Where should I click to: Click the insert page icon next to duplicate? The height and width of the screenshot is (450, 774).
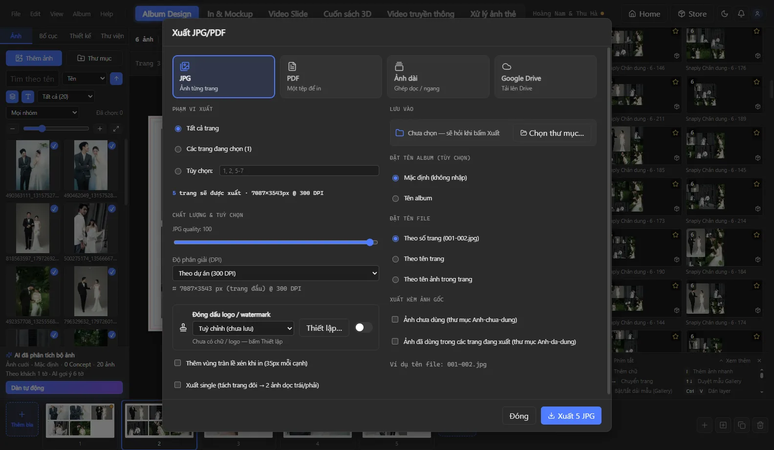point(723,425)
